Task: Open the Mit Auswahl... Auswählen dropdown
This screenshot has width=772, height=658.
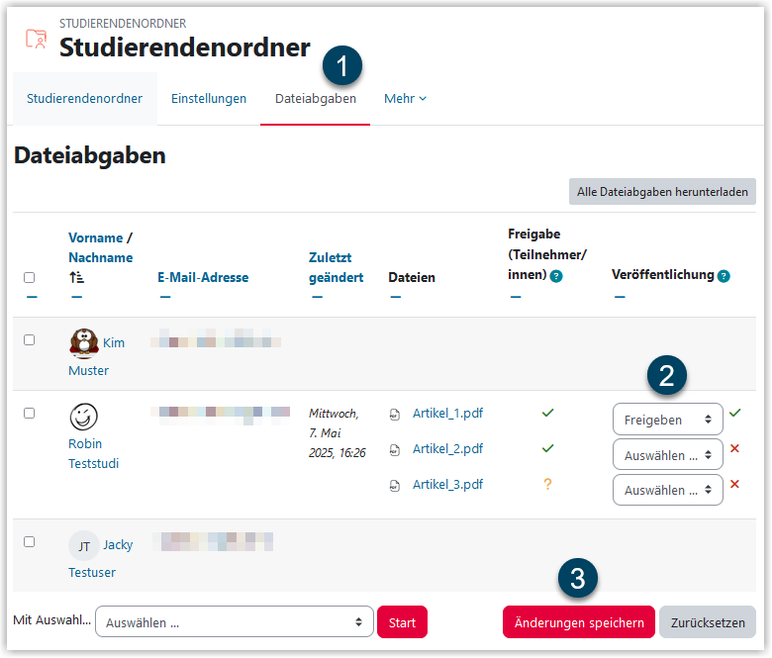Action: [x=235, y=622]
